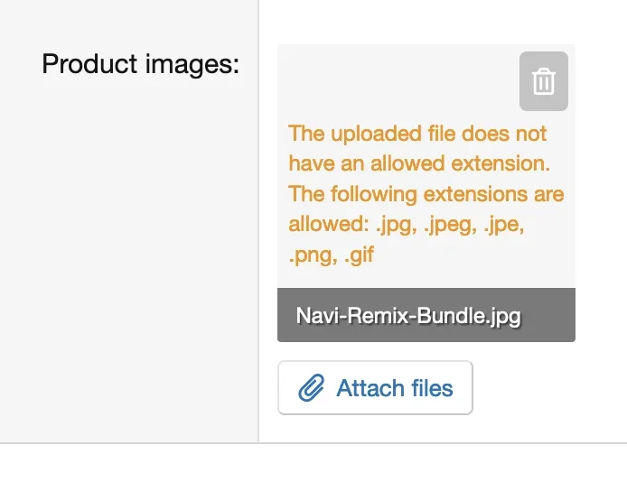Click 'The following extensions are' text
Screen dimensions: 627x482
point(426,194)
